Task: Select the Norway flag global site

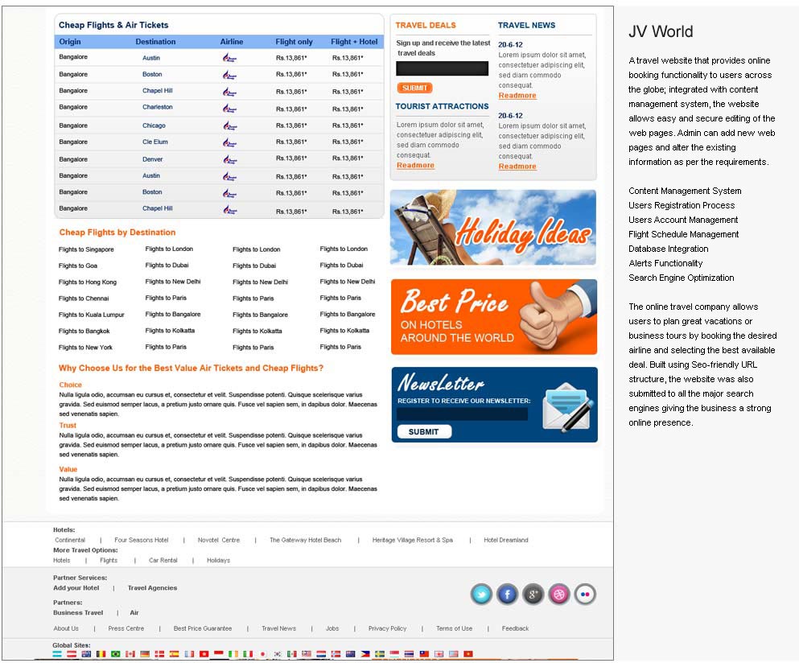Action: click(x=336, y=654)
